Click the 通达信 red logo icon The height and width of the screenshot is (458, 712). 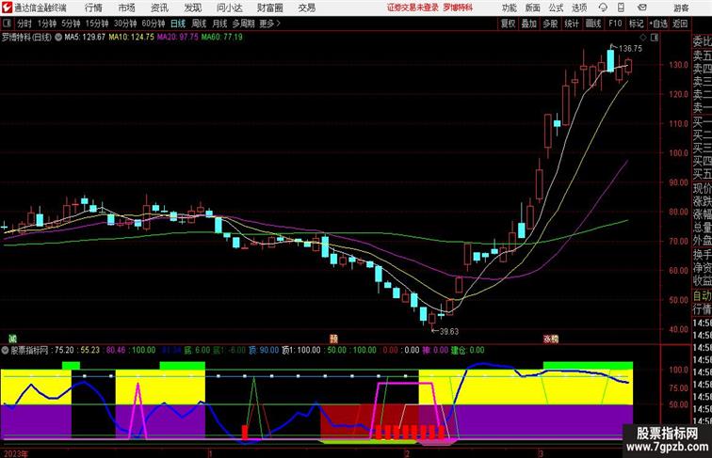point(7,8)
